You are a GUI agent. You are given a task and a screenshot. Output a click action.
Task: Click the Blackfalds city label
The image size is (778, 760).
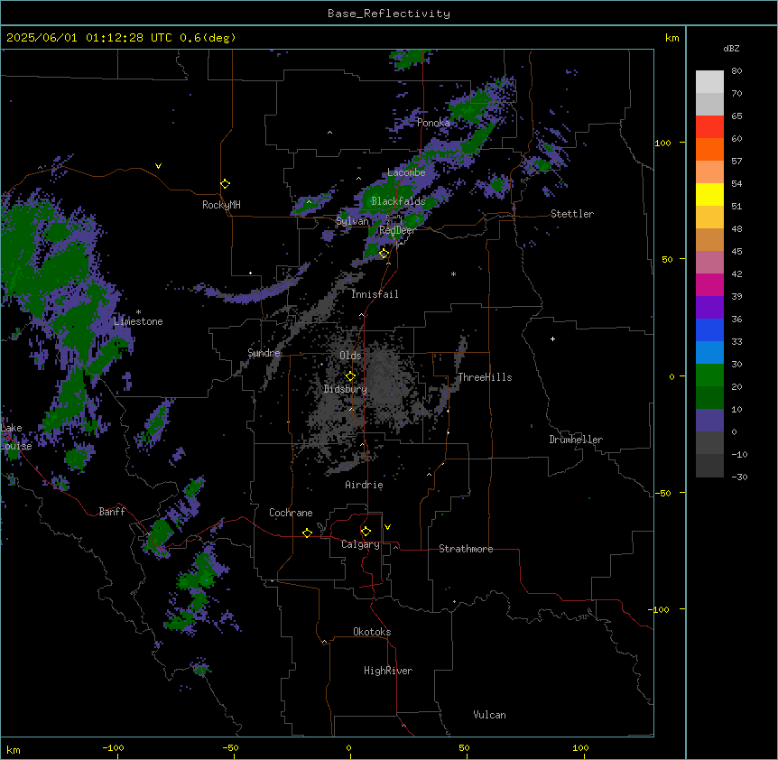point(398,201)
